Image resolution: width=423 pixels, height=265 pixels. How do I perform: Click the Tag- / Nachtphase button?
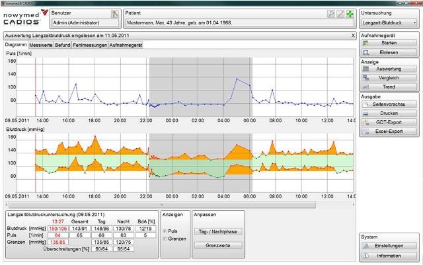click(x=218, y=232)
